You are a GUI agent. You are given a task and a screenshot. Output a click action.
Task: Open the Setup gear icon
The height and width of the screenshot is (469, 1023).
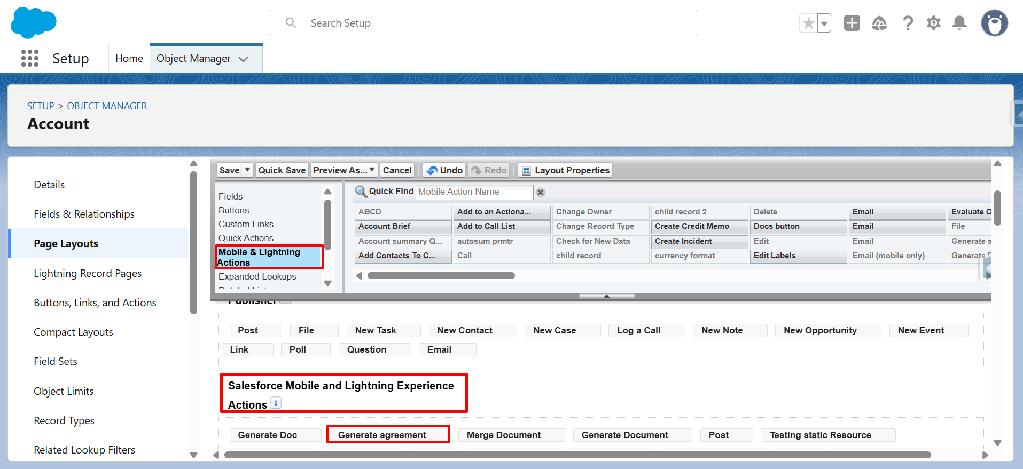pyautogui.click(x=933, y=23)
